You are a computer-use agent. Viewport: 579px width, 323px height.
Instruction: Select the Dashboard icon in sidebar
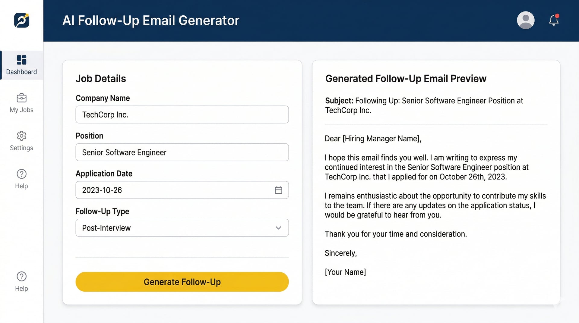pyautogui.click(x=21, y=60)
